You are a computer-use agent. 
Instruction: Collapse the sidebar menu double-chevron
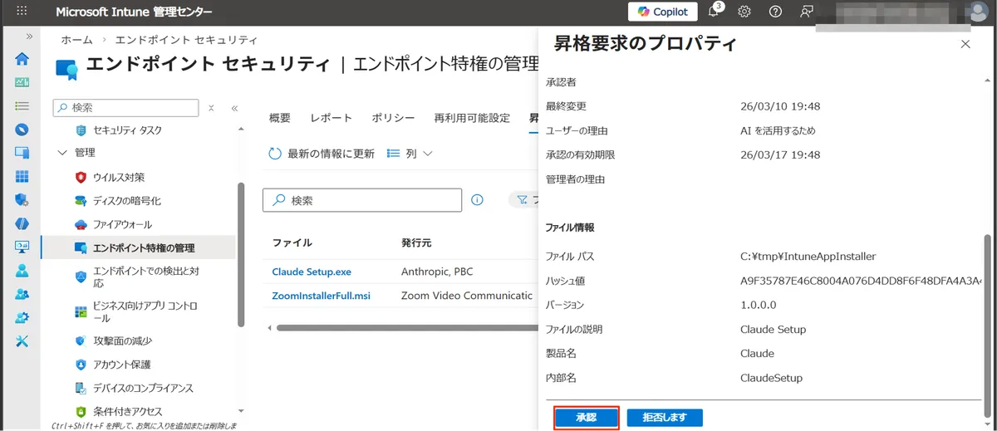coord(234,108)
